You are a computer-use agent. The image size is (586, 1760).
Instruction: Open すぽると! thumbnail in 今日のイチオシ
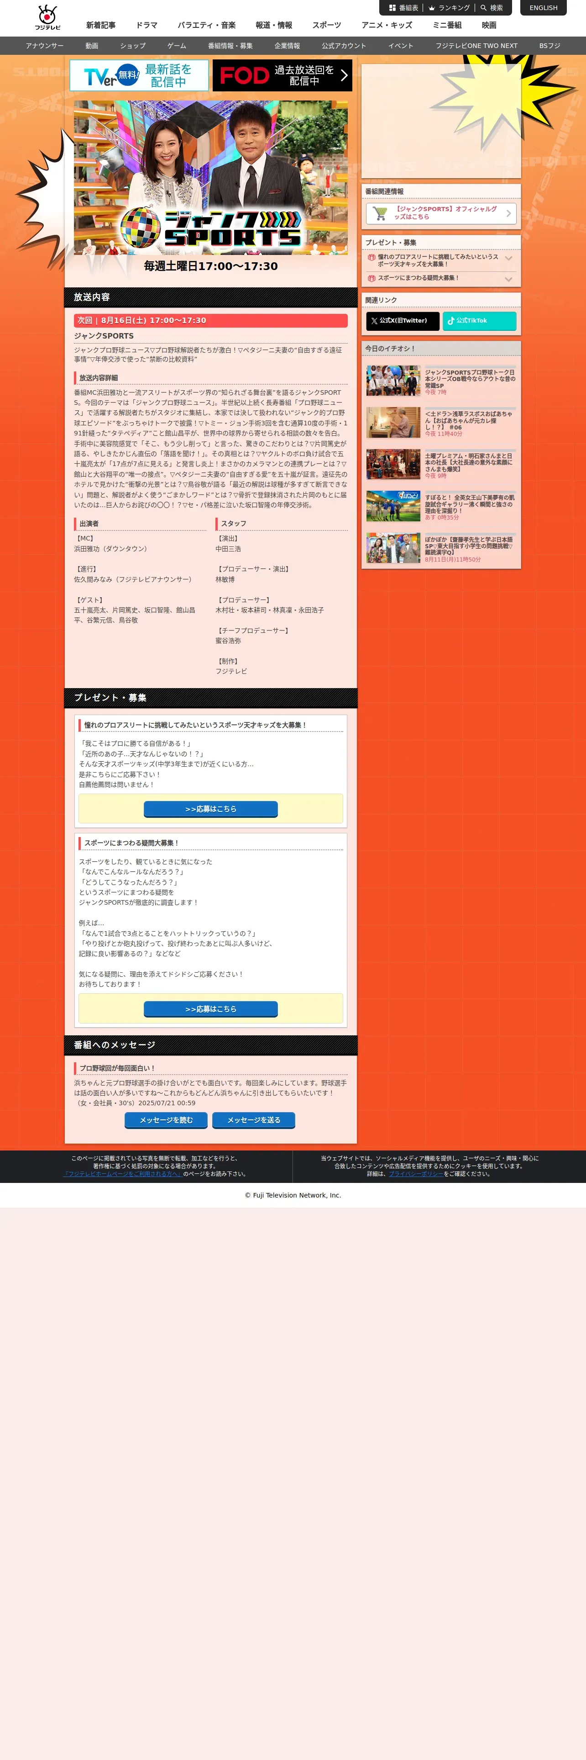coord(393,506)
